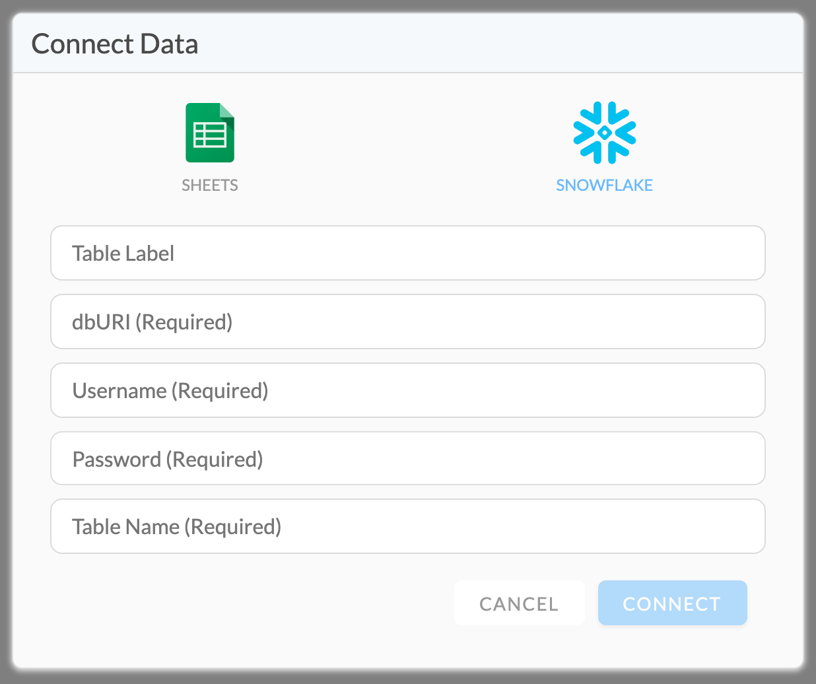Click the SNOWFLAKE label text
This screenshot has width=816, height=684.
point(604,186)
